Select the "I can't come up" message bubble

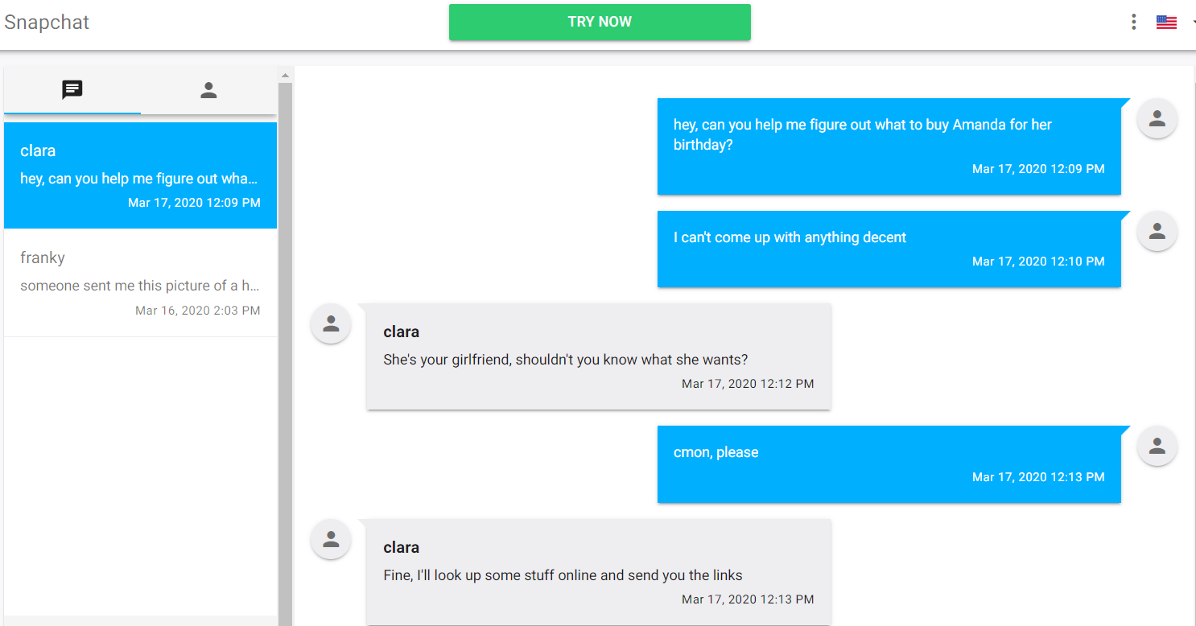click(x=889, y=249)
